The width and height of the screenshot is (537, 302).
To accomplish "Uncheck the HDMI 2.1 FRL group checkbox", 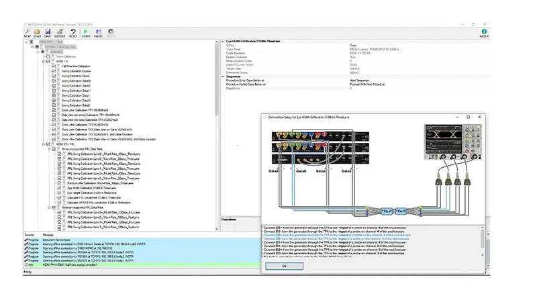I will (x=48, y=144).
